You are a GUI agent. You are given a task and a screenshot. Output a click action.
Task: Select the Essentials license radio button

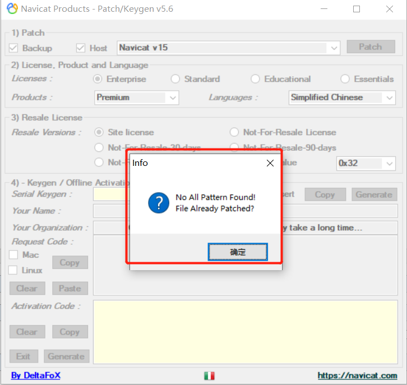coord(345,79)
